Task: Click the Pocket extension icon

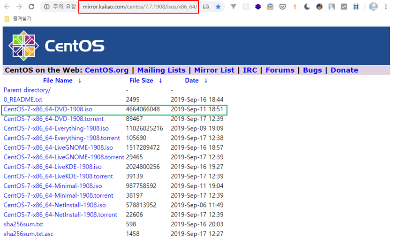Action: tap(282, 7)
